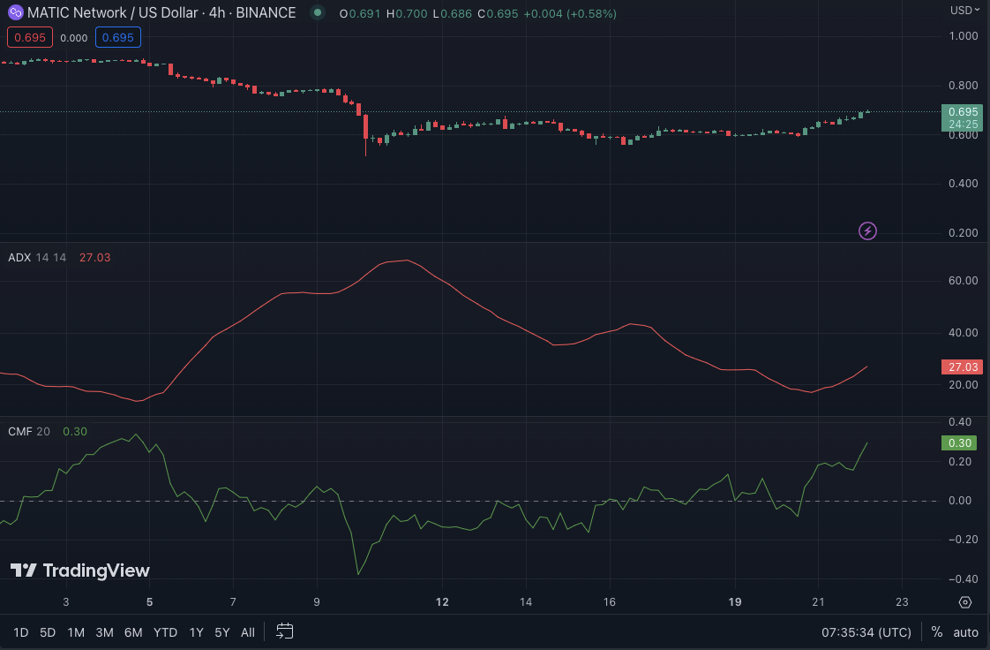Click the 40.00 ADX scale label
The width and height of the screenshot is (990, 650).
tap(964, 333)
